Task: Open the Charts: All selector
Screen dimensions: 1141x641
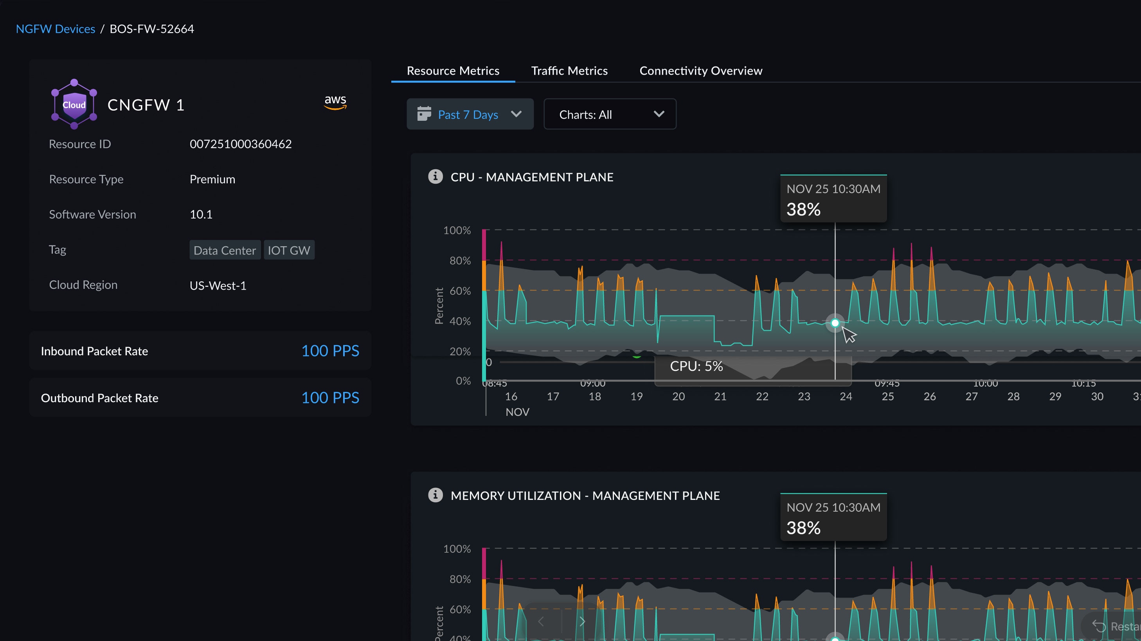Action: coord(610,114)
